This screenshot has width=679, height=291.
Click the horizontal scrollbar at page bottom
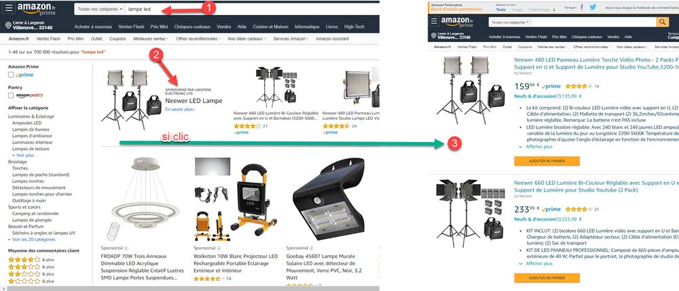click(189, 288)
